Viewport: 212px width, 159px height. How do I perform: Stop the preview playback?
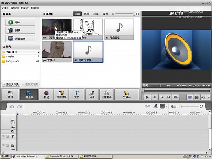pyautogui.click(x=155, y=97)
